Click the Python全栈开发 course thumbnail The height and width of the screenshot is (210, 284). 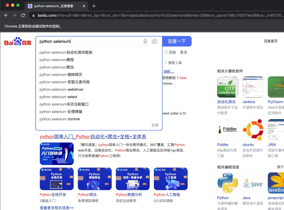click(57, 179)
